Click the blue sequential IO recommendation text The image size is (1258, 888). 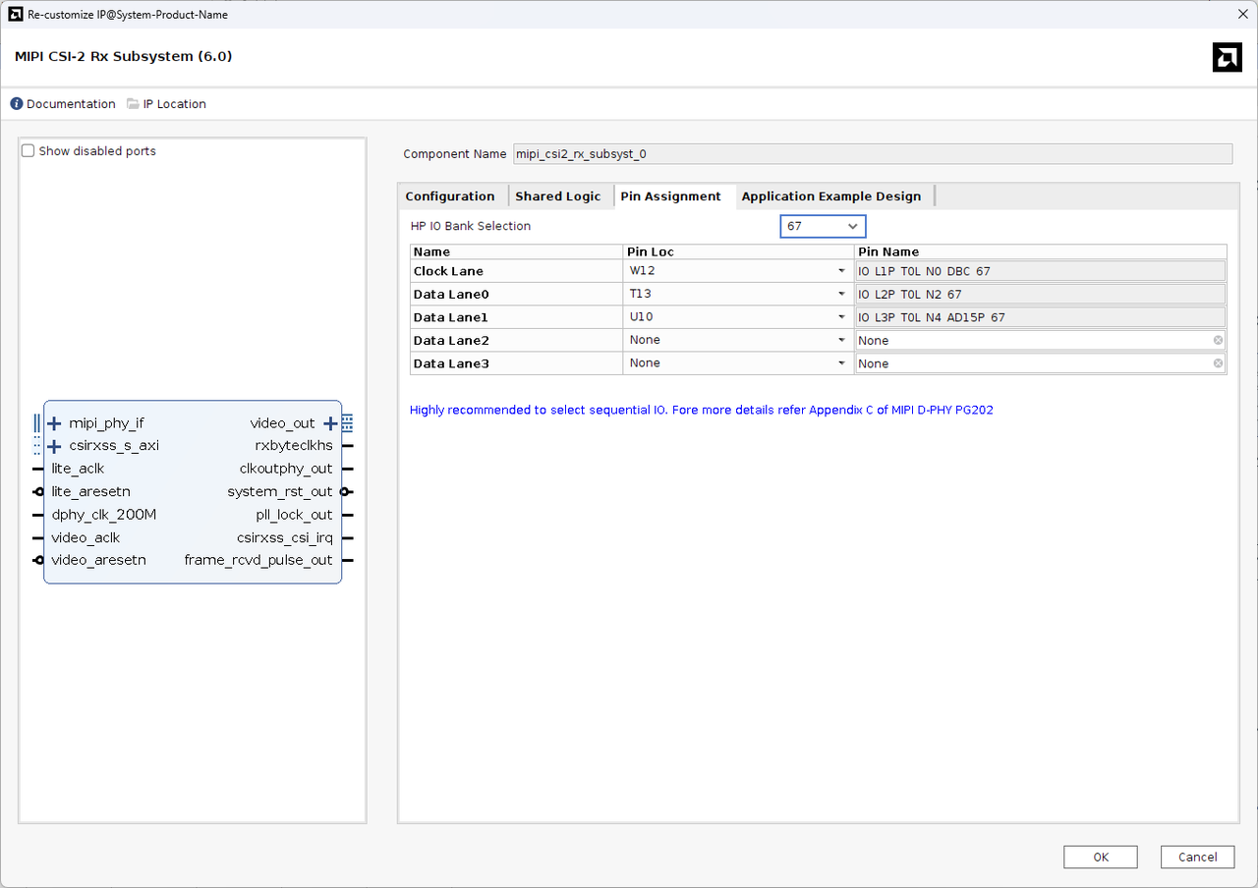701,410
